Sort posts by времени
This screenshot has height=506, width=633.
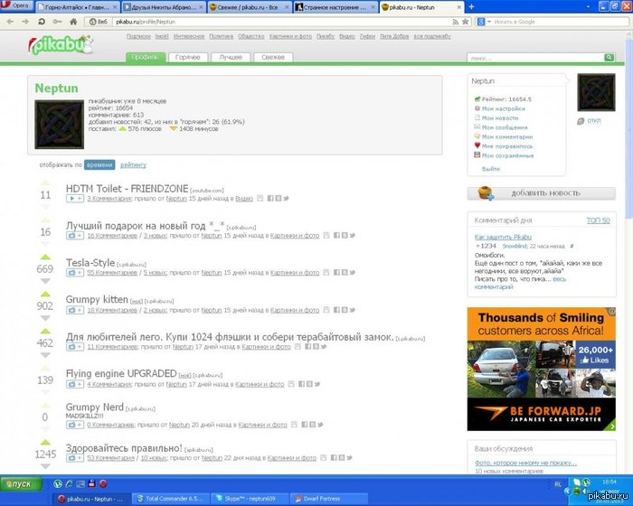tap(99, 165)
